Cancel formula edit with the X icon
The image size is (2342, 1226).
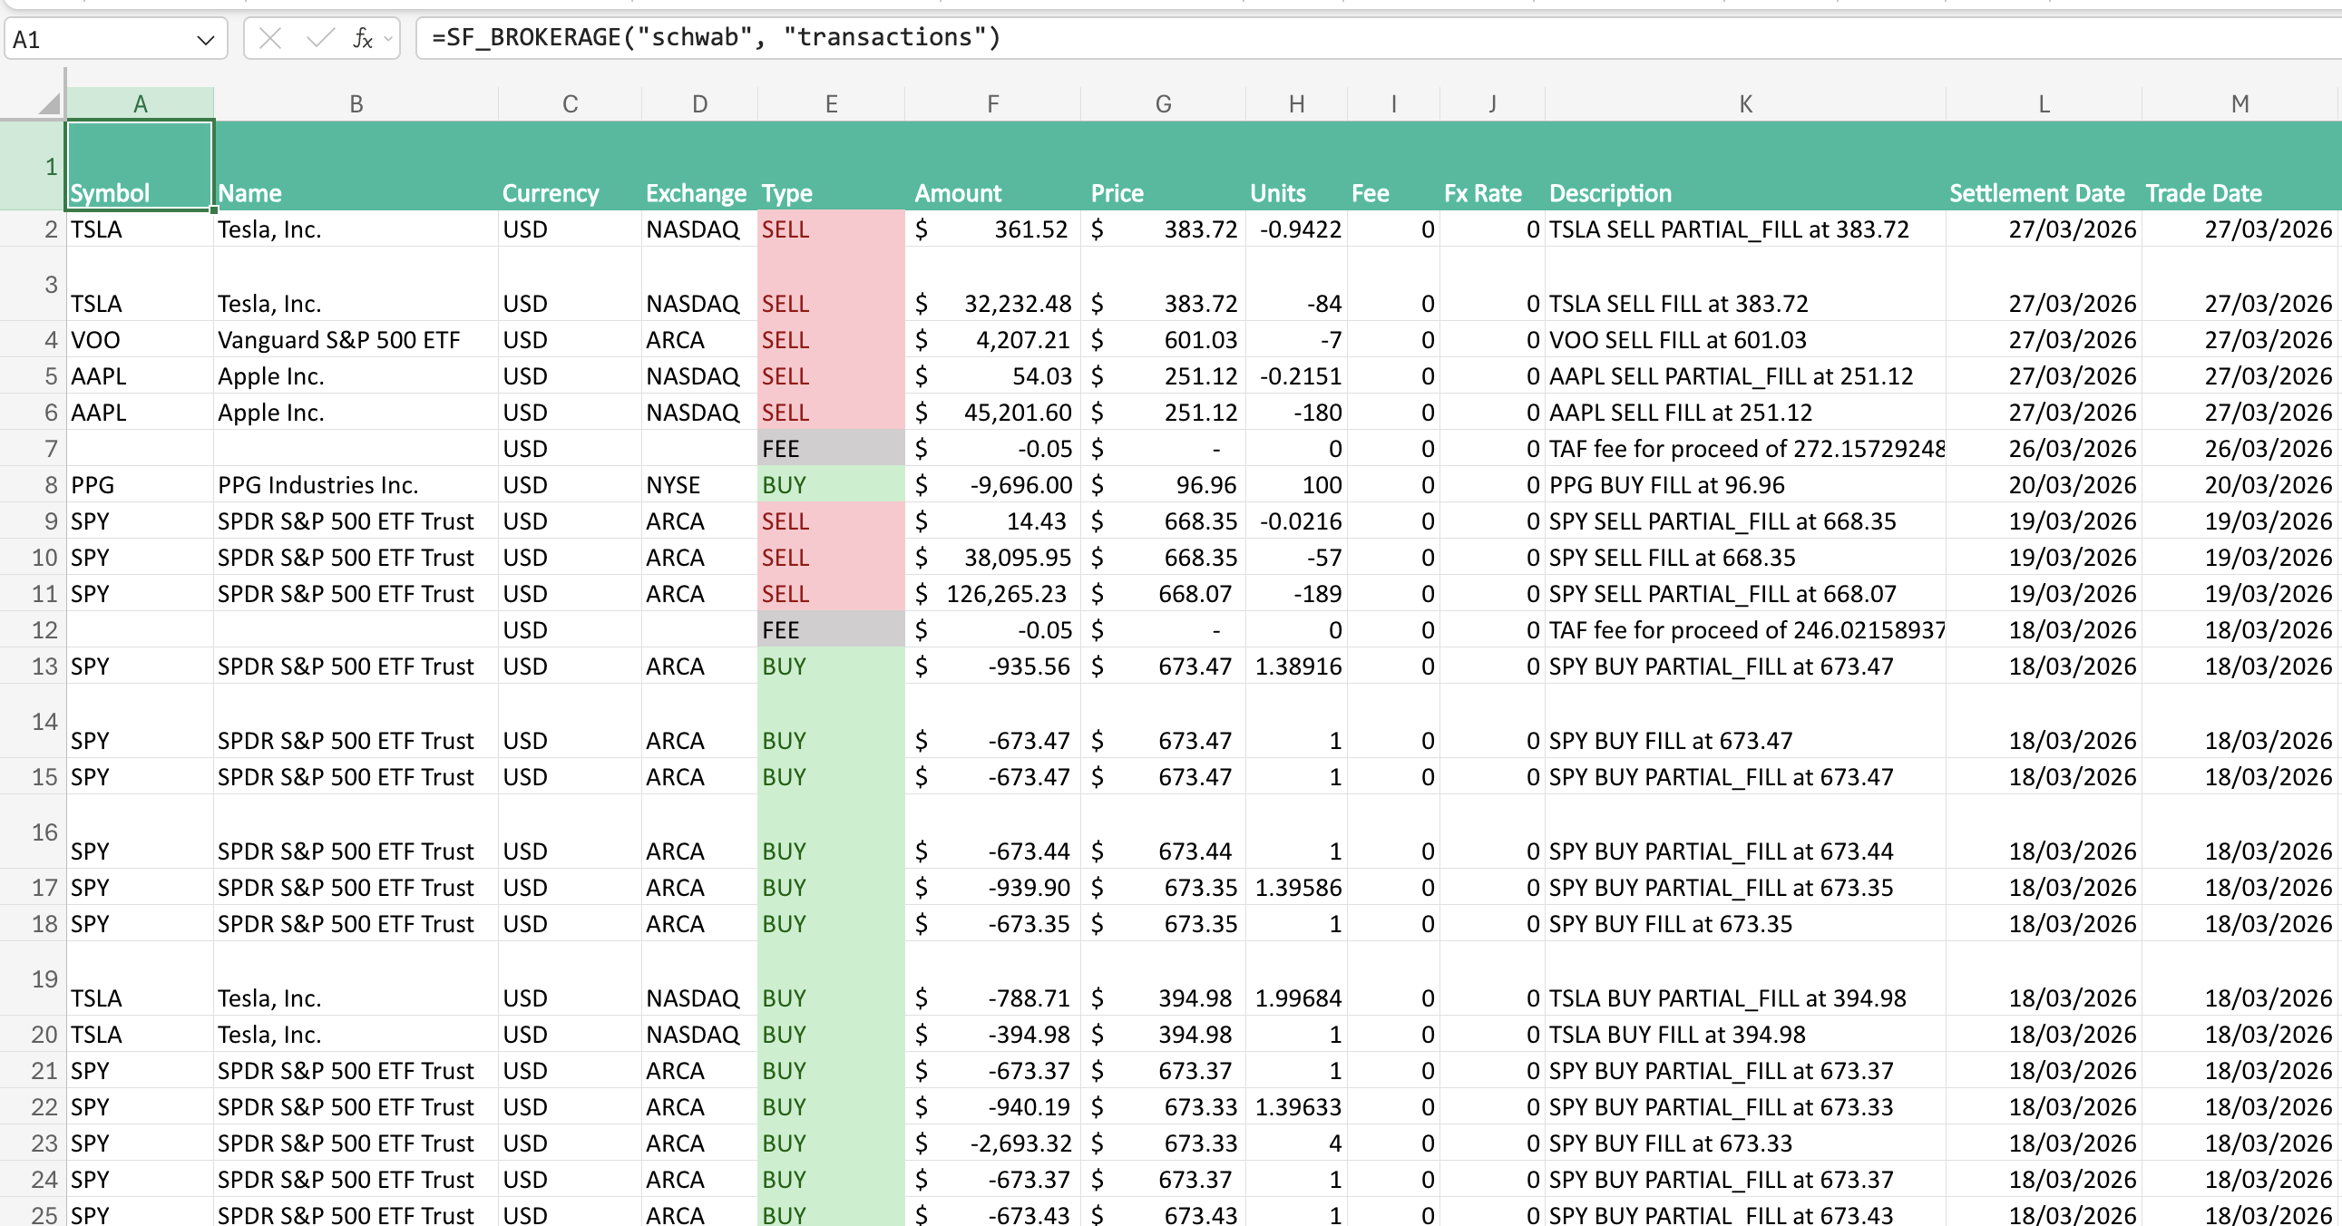pos(270,38)
